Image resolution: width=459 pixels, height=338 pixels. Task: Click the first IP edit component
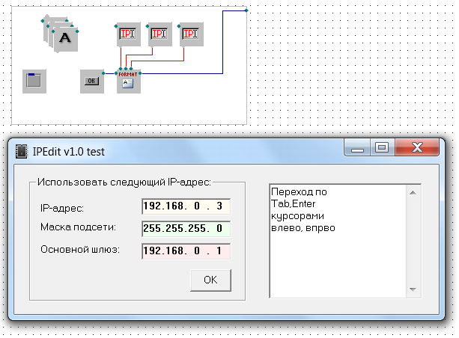pyautogui.click(x=128, y=34)
